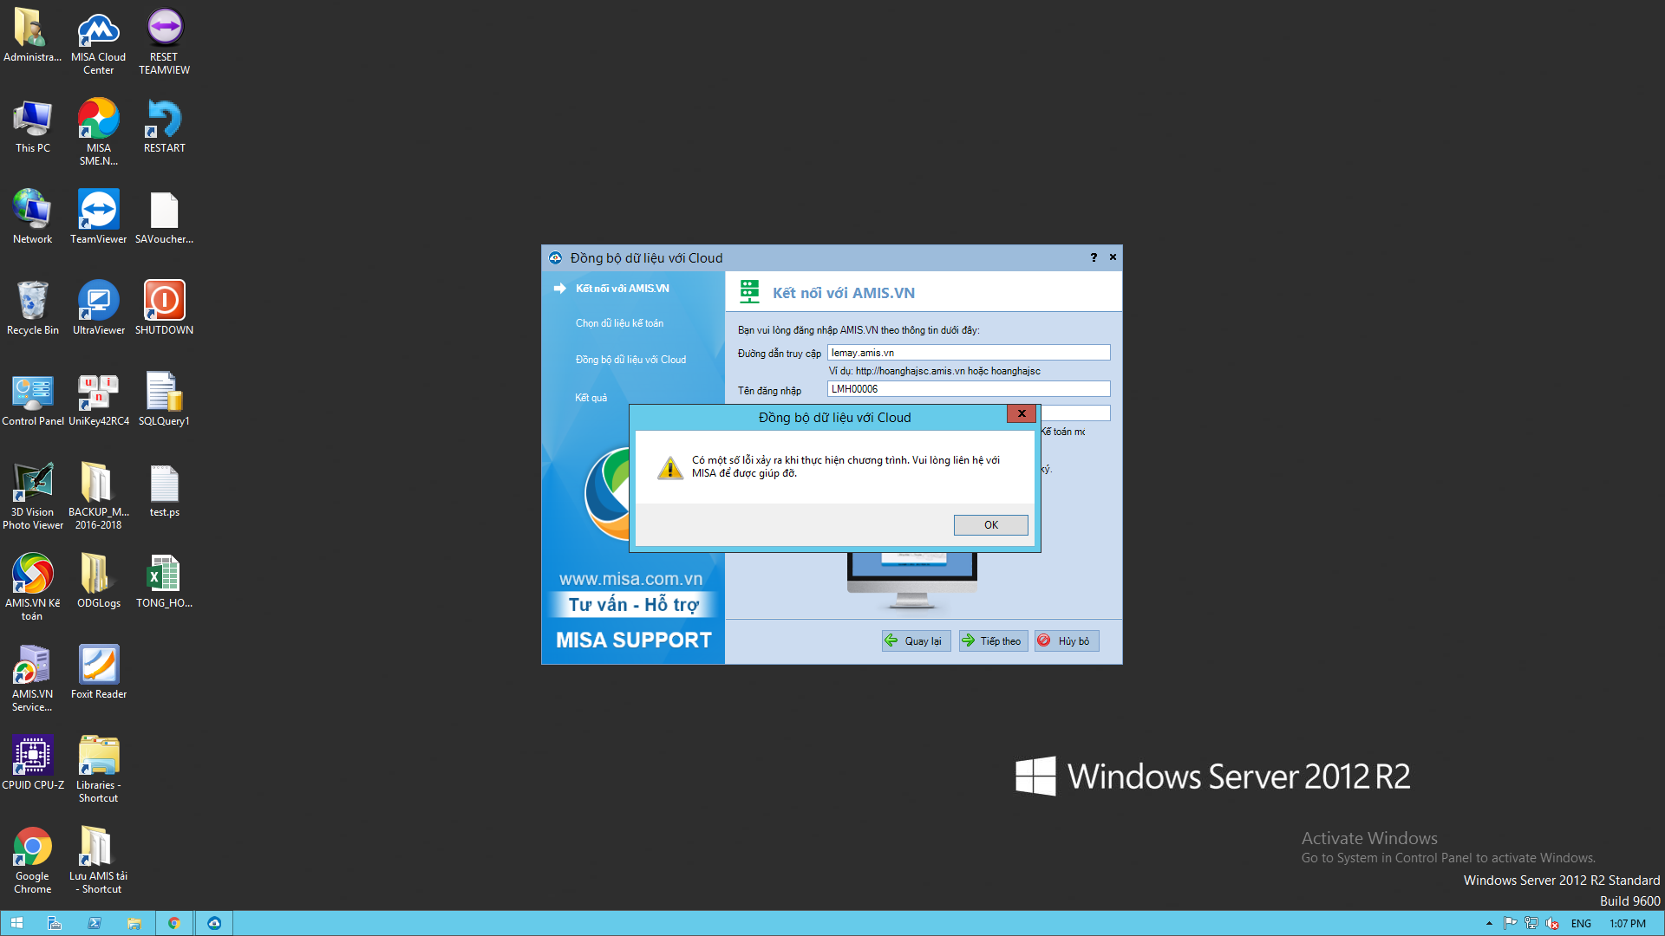Close the Đồng bộ dữ liệu wizard window

1113,257
